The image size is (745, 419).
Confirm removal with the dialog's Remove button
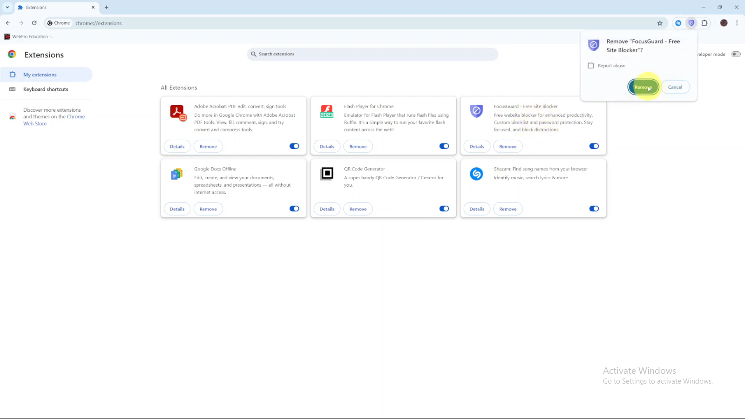pos(643,87)
